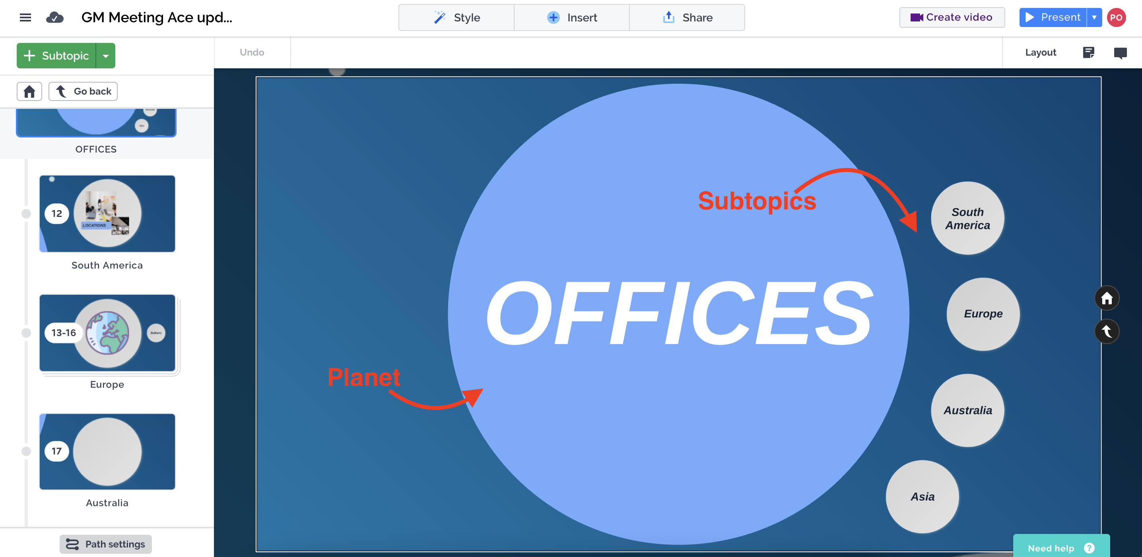Click the Style tab in toolbar
Viewport: 1142px width, 557px height.
point(455,17)
